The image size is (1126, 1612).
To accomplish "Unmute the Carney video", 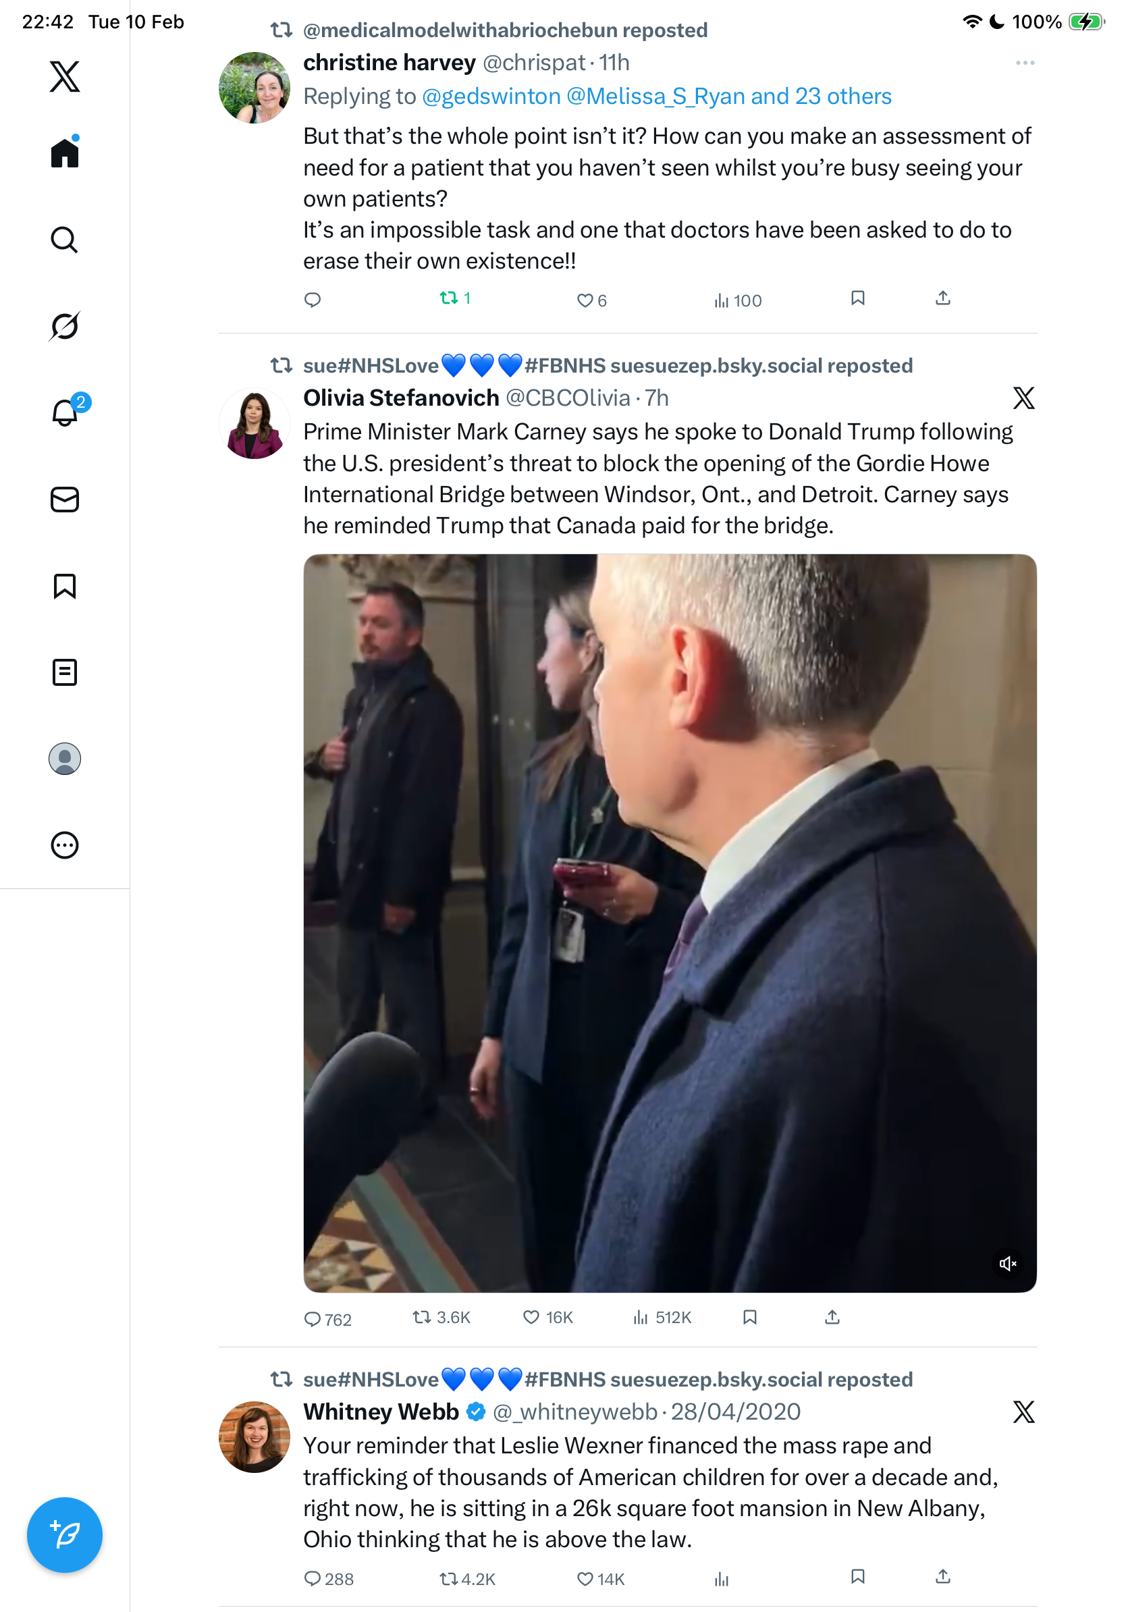I will coord(1007,1264).
